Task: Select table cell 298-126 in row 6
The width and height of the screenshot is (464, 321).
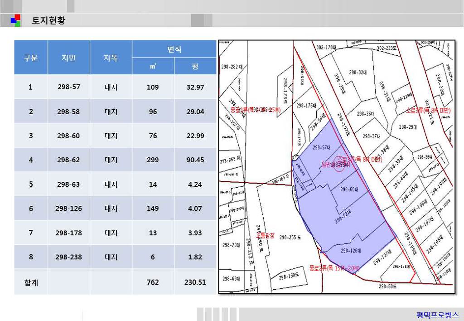Action: click(x=69, y=209)
